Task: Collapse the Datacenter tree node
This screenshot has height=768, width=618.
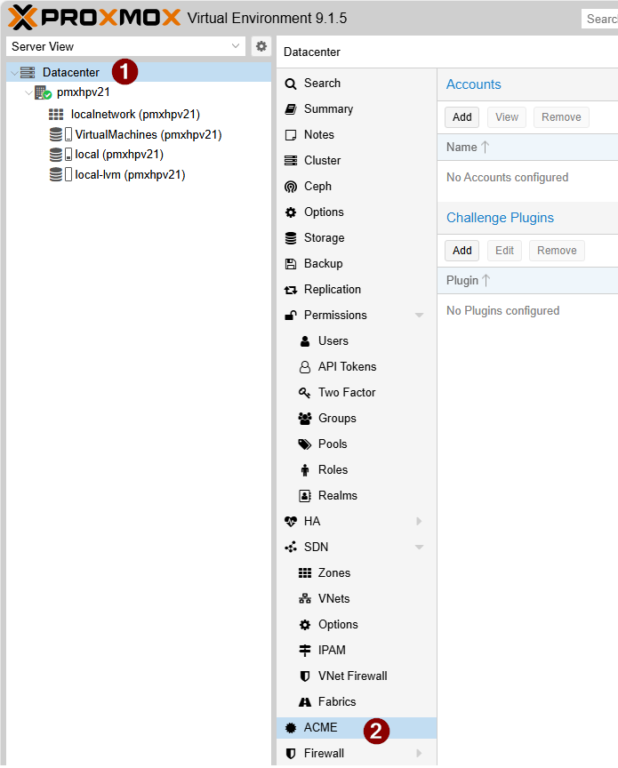Action: click(x=13, y=73)
